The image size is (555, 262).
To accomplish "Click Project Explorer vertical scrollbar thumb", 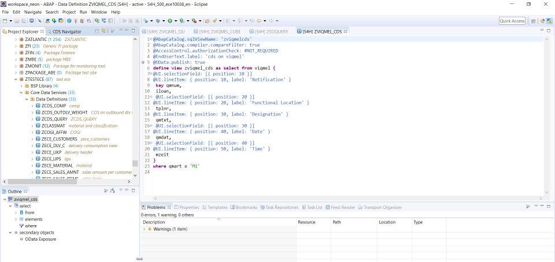I will click(x=135, y=163).
